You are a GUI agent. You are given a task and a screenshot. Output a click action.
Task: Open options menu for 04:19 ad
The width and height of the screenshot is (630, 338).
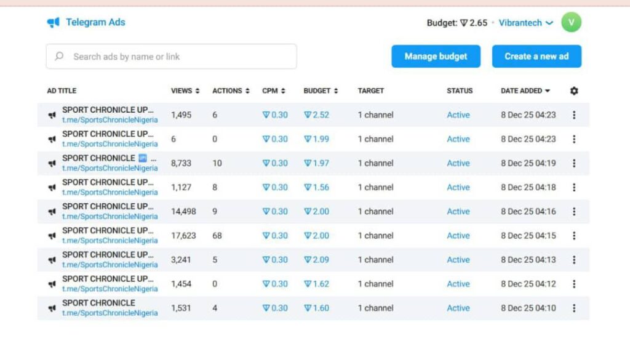[x=574, y=163]
